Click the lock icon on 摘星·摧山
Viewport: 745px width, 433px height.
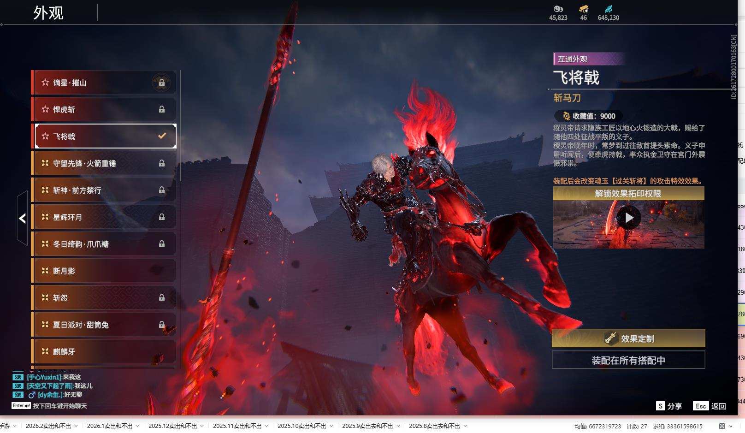162,83
